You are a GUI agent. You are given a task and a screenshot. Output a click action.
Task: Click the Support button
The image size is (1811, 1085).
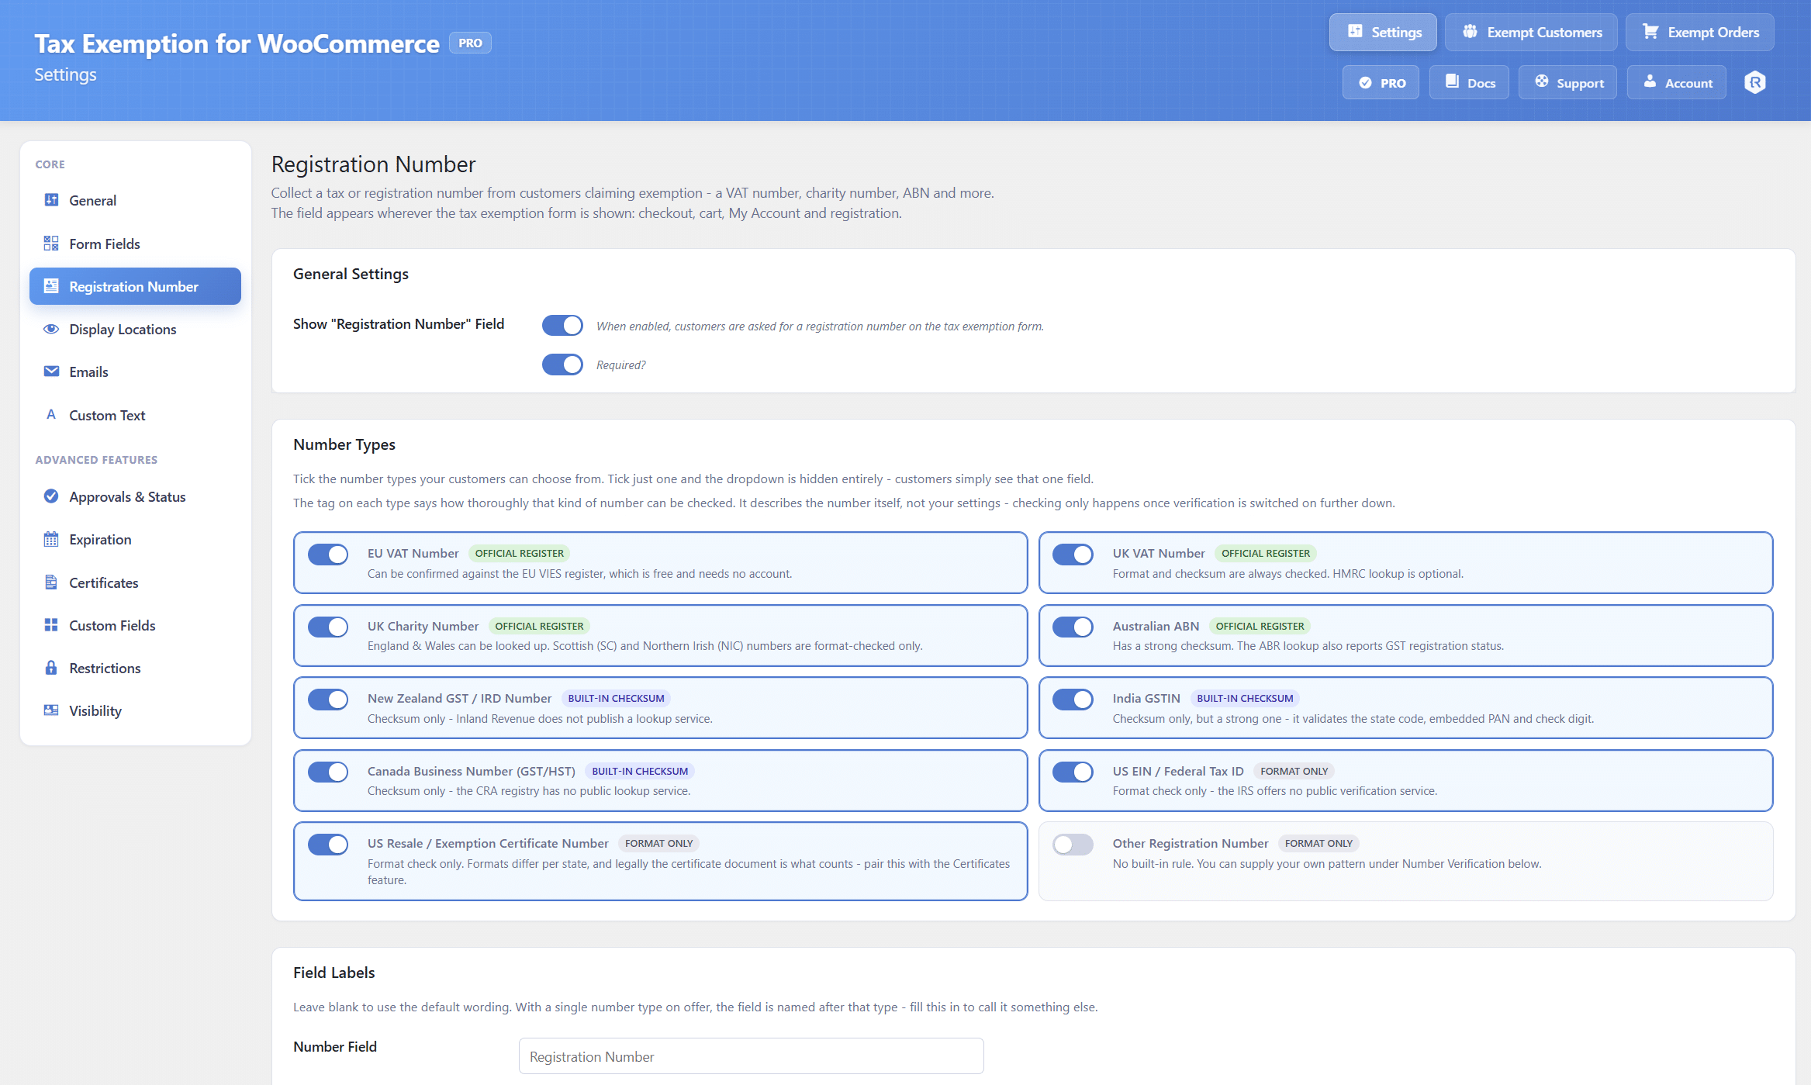tap(1567, 82)
